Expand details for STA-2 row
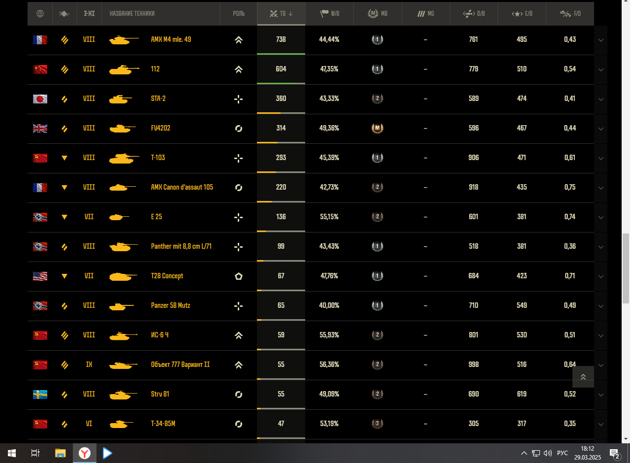This screenshot has width=630, height=463. click(601, 99)
